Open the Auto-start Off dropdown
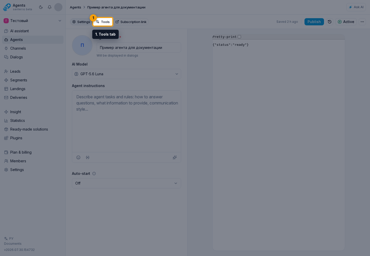Image resolution: width=370 pixels, height=256 pixels. tap(126, 183)
